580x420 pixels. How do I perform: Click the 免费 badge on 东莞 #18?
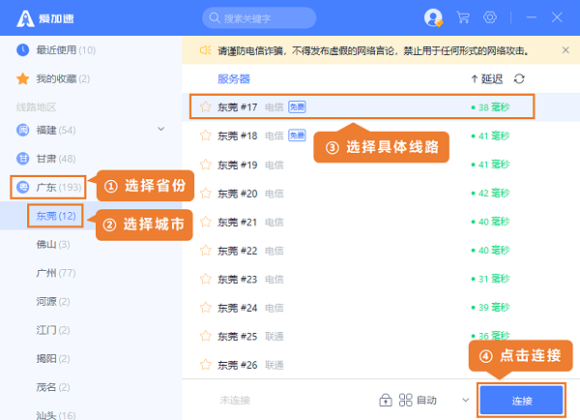click(x=297, y=135)
